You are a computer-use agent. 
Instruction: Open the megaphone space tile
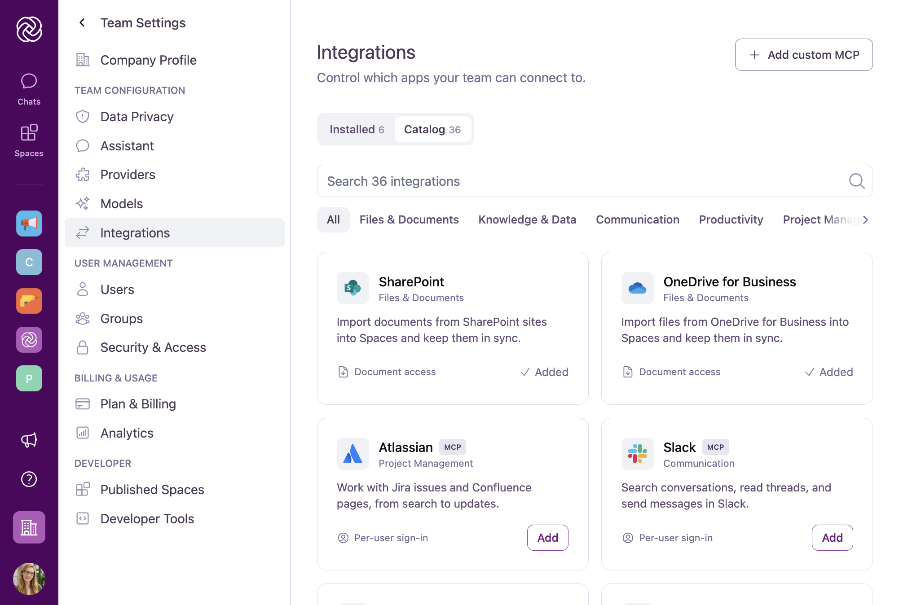click(x=29, y=224)
